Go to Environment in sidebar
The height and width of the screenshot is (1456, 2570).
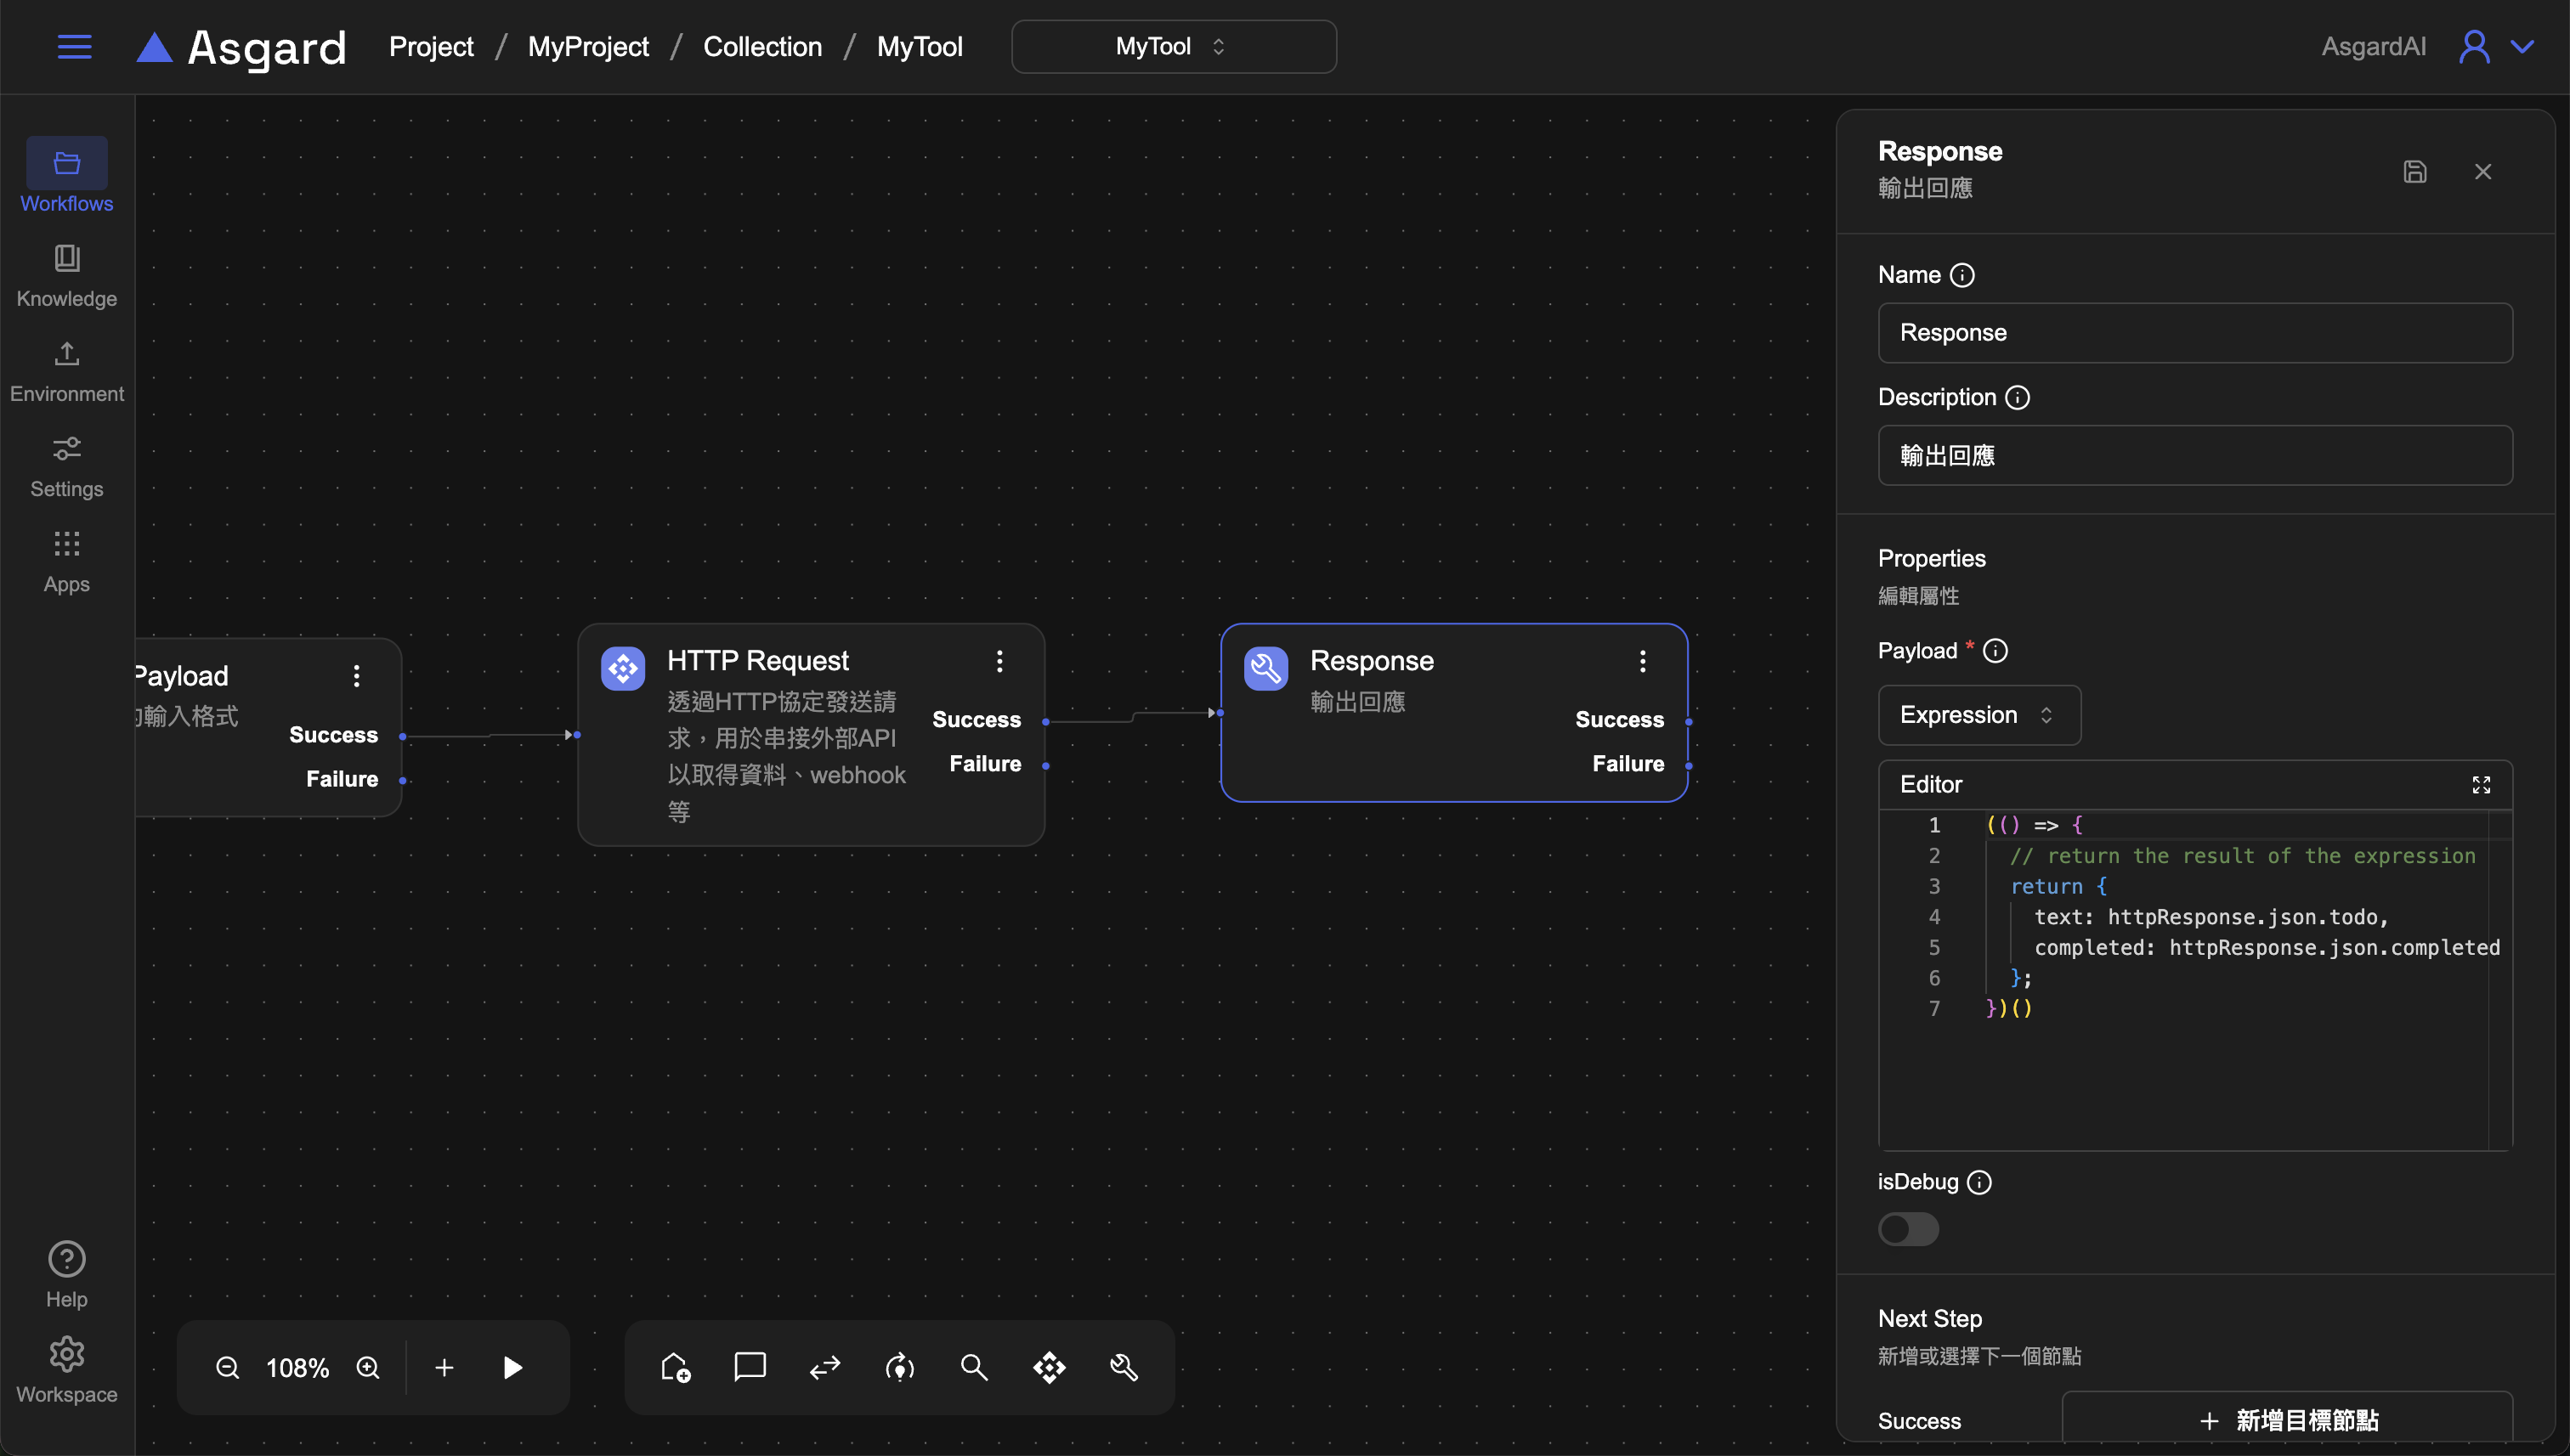[x=66, y=371]
